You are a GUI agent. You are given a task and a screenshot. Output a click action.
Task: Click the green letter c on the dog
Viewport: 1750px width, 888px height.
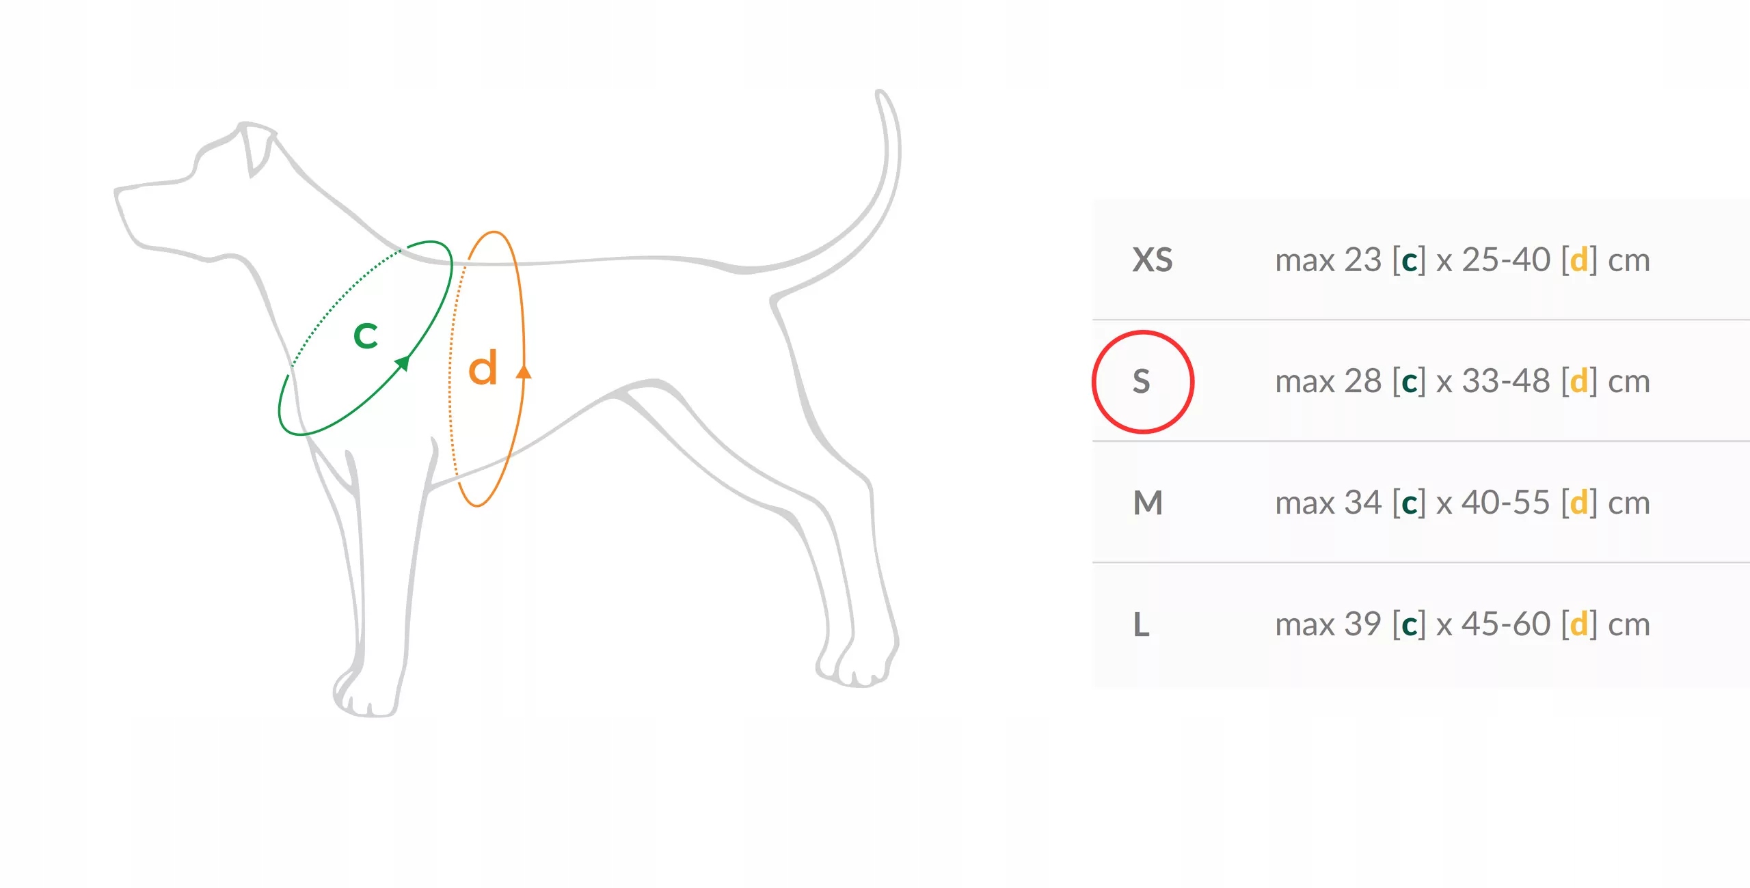(366, 336)
